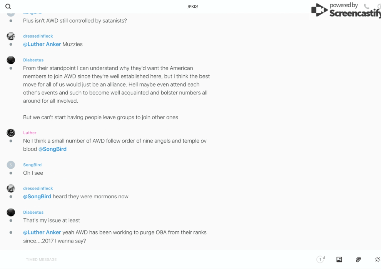Start a voice call with phone icon
Screen dimensions: 381x269
pyautogui.click(x=366, y=7)
